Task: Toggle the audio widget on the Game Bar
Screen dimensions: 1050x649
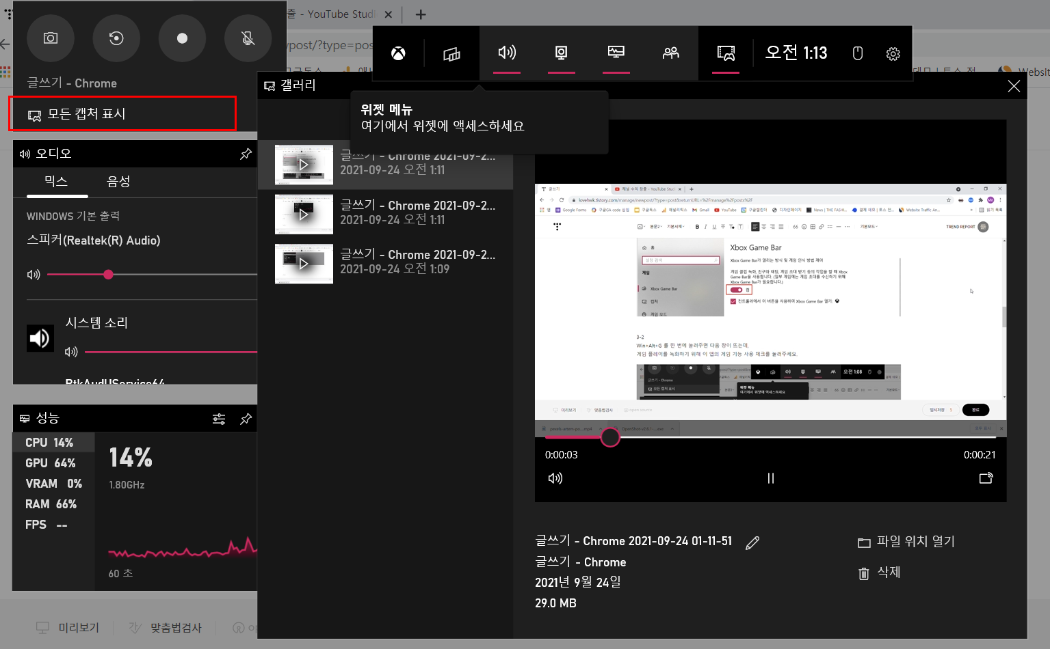Action: pos(507,53)
